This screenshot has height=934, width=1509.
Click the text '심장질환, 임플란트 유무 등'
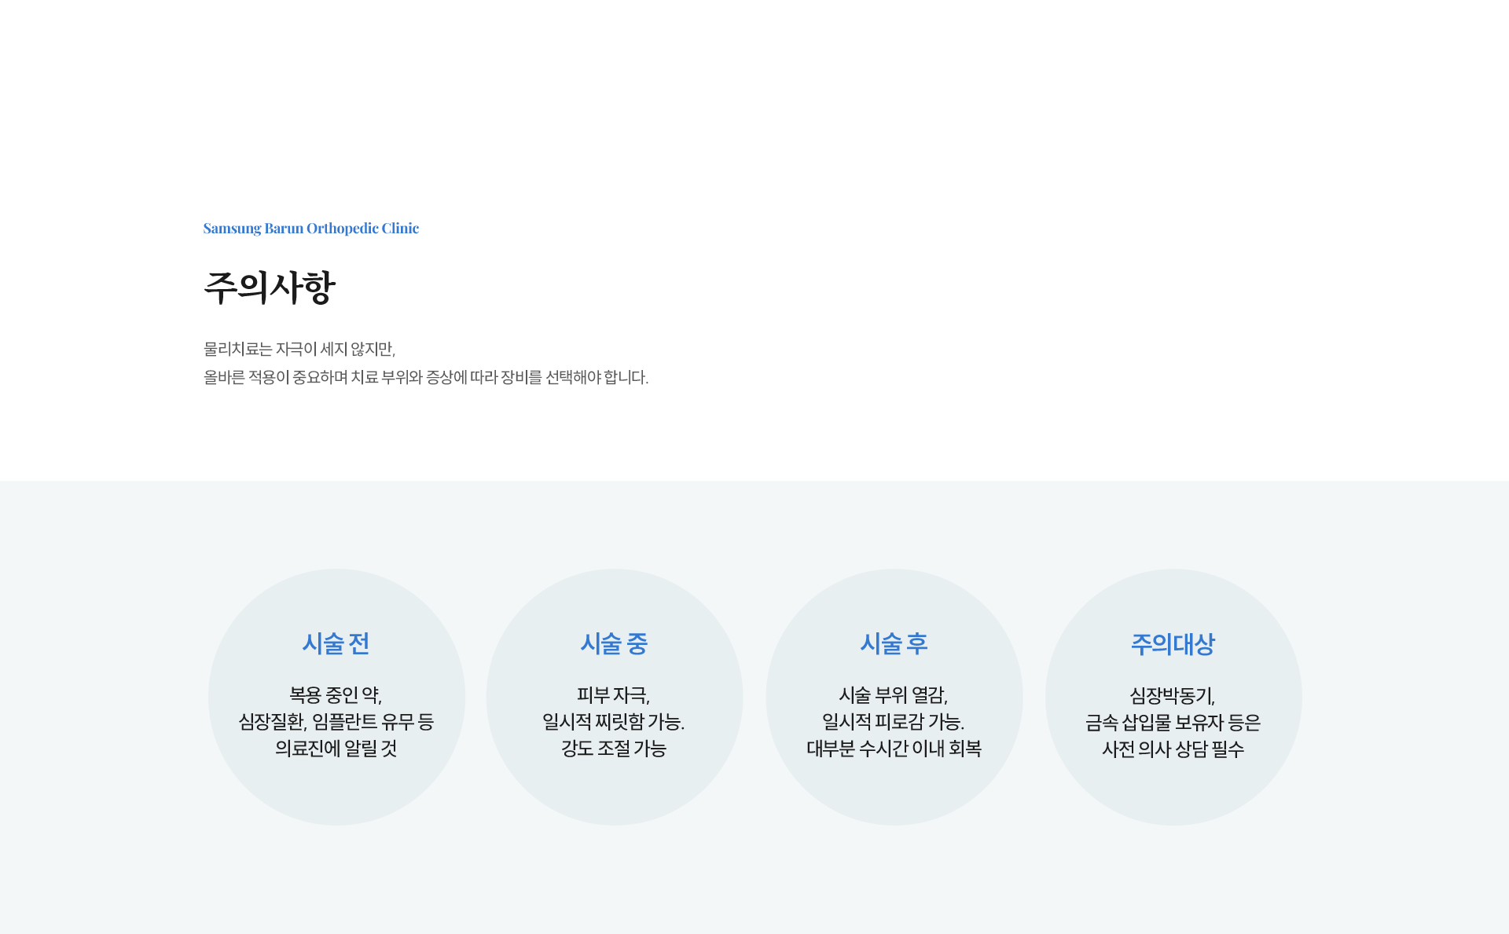pos(336,722)
